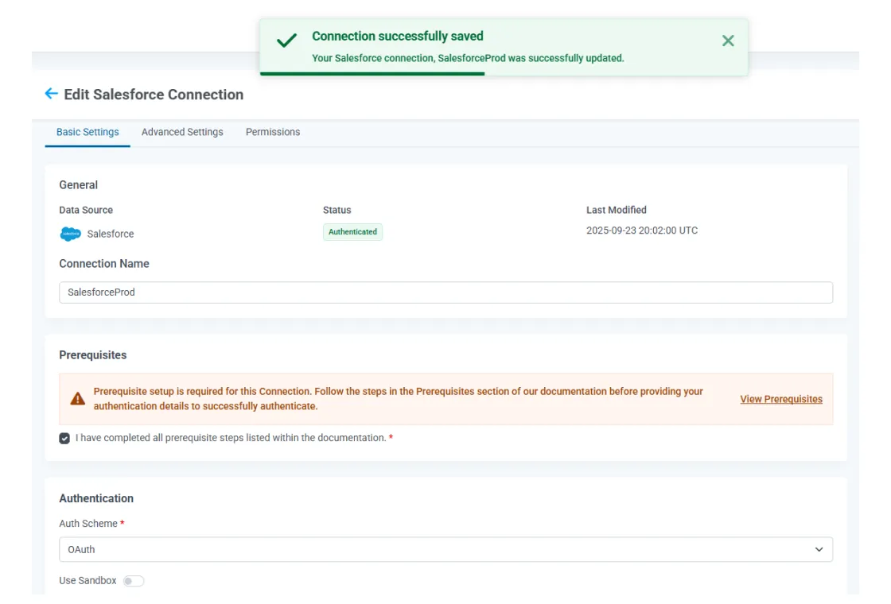Dismiss the success notification with the X
Screen dimensions: 891x604
727,41
